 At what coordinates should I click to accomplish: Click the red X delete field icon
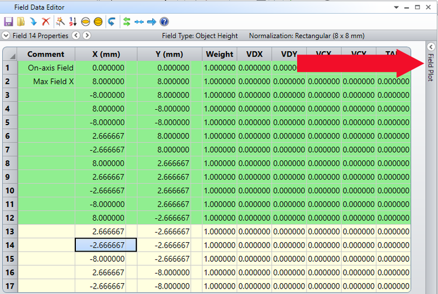click(45, 21)
